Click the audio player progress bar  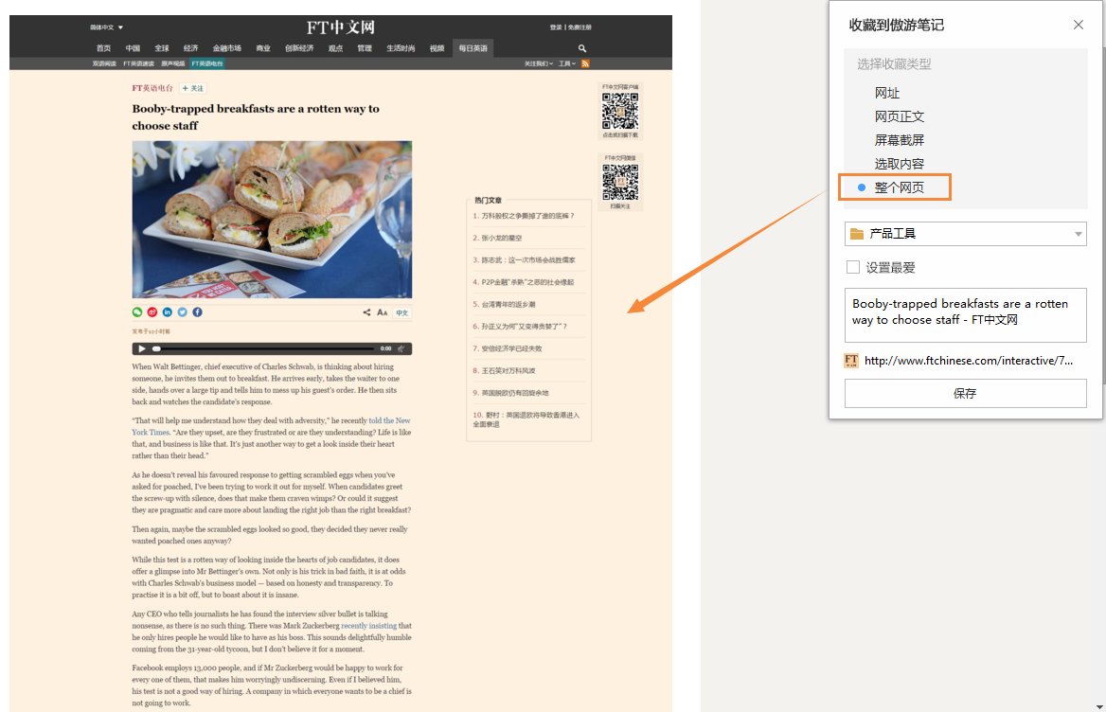(x=265, y=348)
